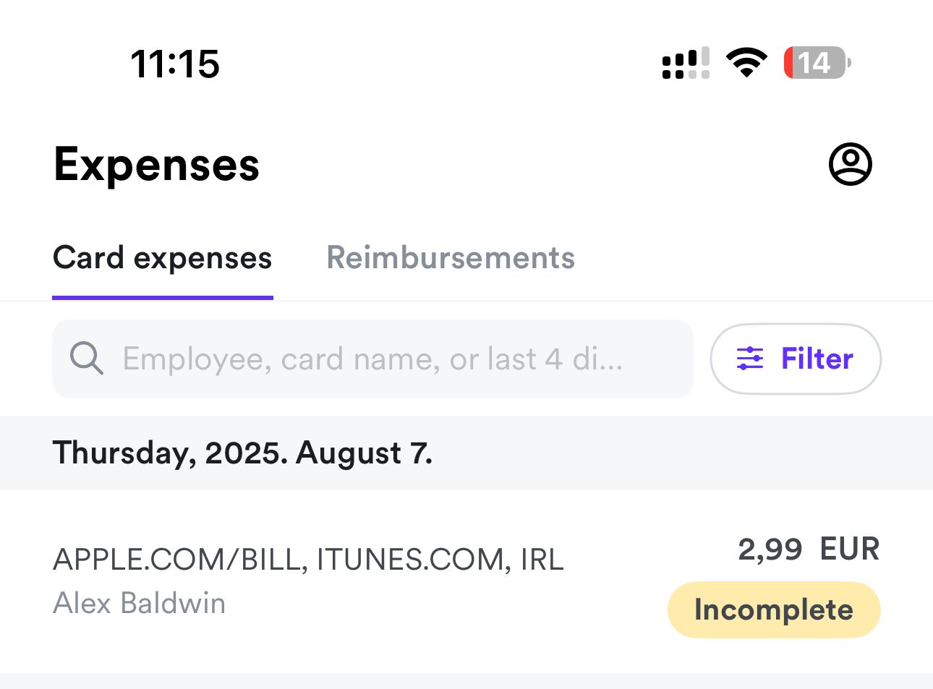This screenshot has height=689, width=933.
Task: Switch to the Reimbursements tab
Action: [x=450, y=257]
